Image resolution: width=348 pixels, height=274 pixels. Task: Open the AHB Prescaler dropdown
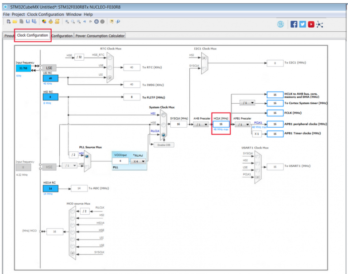coord(201,125)
